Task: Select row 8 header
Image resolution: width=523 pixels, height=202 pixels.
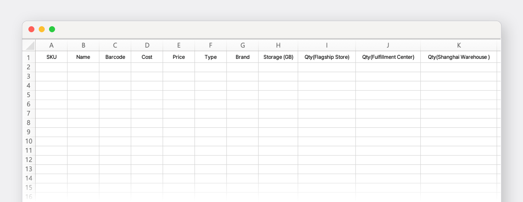Action: (x=29, y=122)
